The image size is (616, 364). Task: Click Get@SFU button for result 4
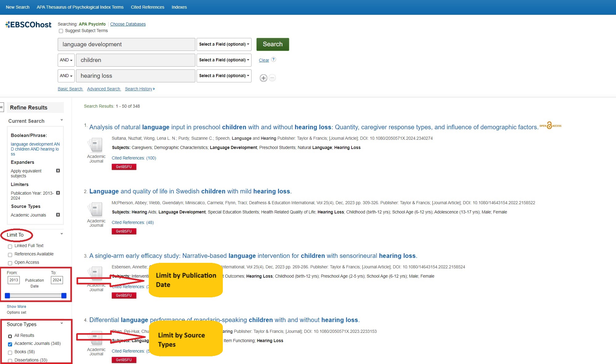point(124,360)
